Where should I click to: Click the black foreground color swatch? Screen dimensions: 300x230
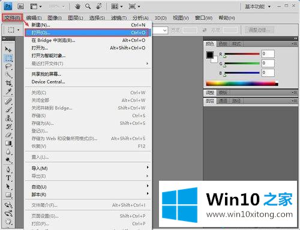210,55
